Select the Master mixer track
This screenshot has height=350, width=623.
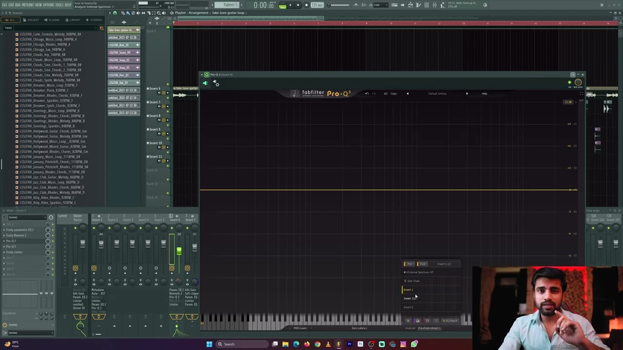click(78, 218)
